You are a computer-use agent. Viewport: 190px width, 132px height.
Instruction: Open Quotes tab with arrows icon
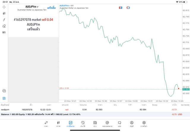(x=46, y=124)
